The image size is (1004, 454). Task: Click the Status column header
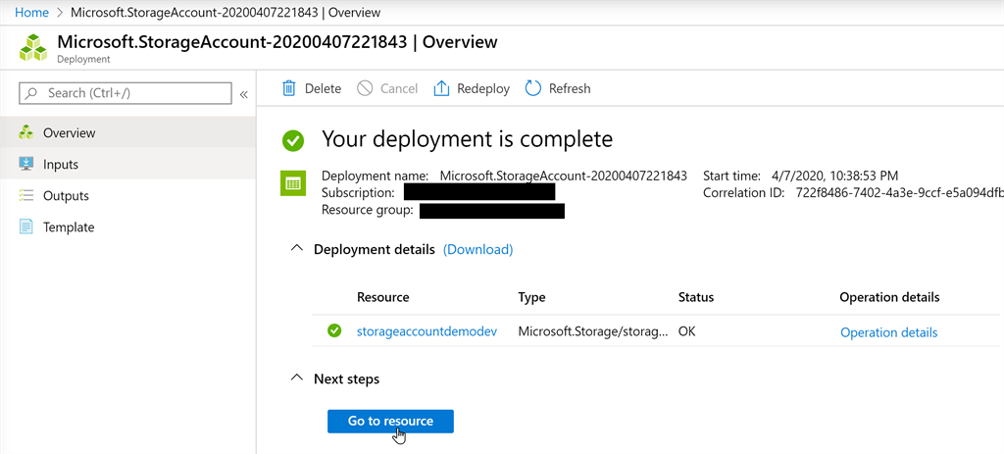[696, 297]
